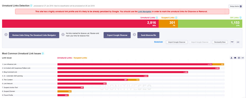
Task: Click Review Links Using The Unnatural Links Navigator
Action: [34, 35]
